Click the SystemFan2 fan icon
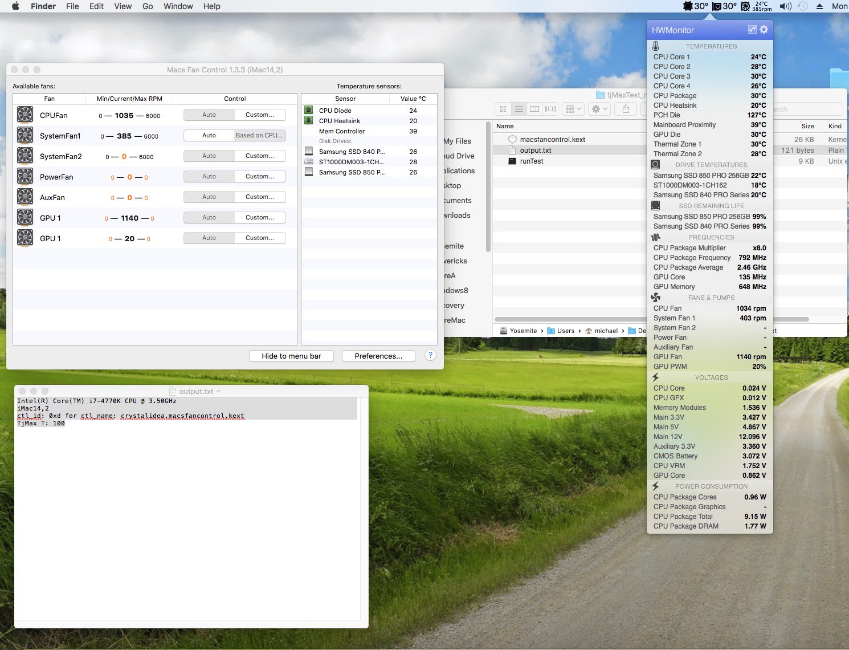This screenshot has width=849, height=650. (25, 156)
